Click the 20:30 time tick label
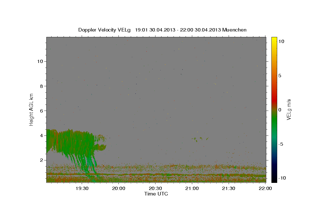The width and height of the screenshot is (329, 219). tap(155, 188)
